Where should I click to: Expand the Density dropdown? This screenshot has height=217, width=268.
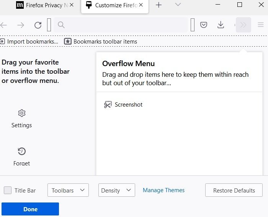click(116, 190)
